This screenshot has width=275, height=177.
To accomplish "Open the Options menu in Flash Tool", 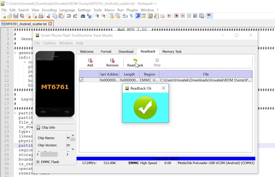I will point(49,43).
